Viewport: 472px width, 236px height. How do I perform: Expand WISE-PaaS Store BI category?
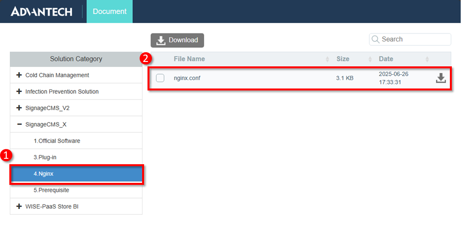(19, 206)
